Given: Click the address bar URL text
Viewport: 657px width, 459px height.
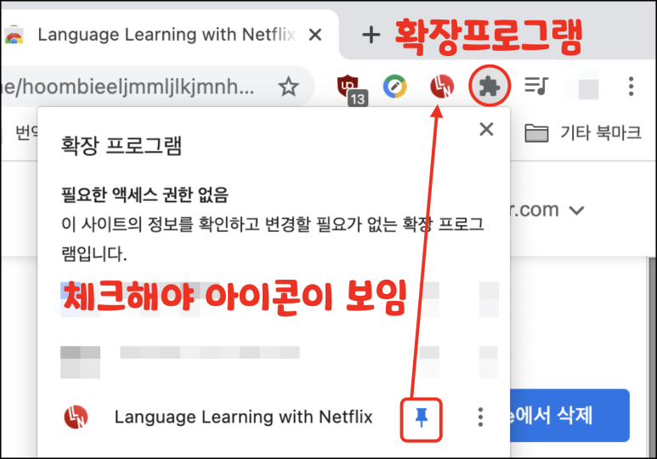Looking at the screenshot, I should [127, 87].
